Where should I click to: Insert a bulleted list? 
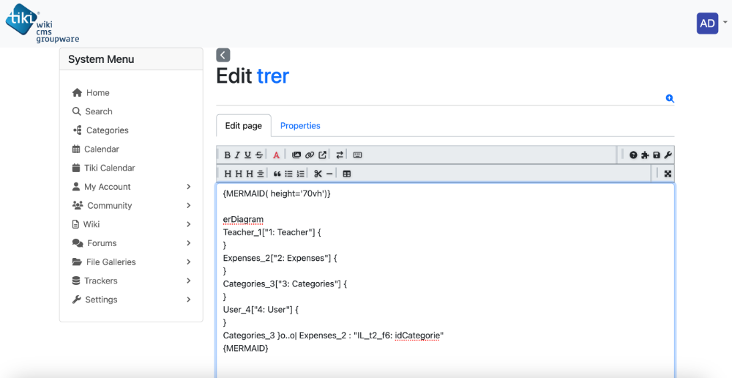point(289,174)
